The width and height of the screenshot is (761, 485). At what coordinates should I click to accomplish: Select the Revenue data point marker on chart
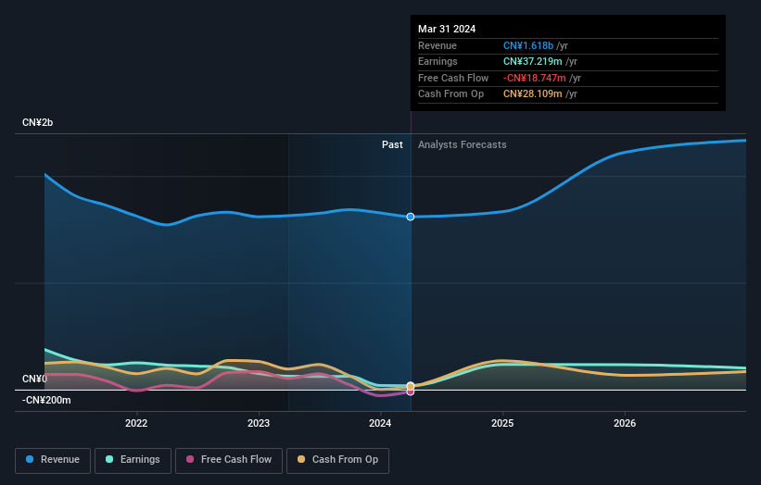click(x=411, y=217)
